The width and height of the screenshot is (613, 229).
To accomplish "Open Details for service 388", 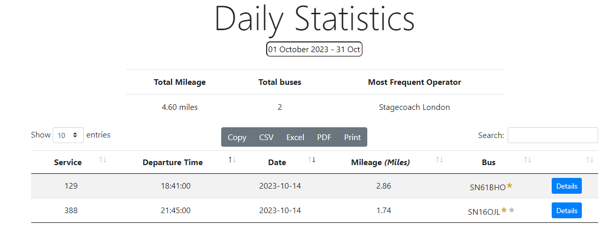I will (567, 210).
